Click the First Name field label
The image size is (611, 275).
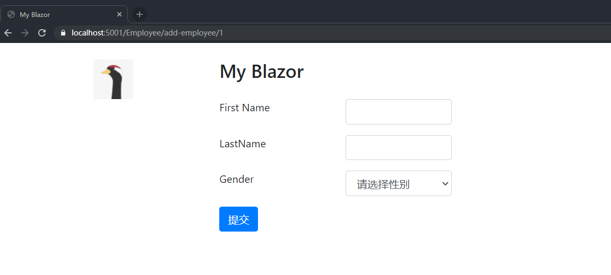pos(245,108)
